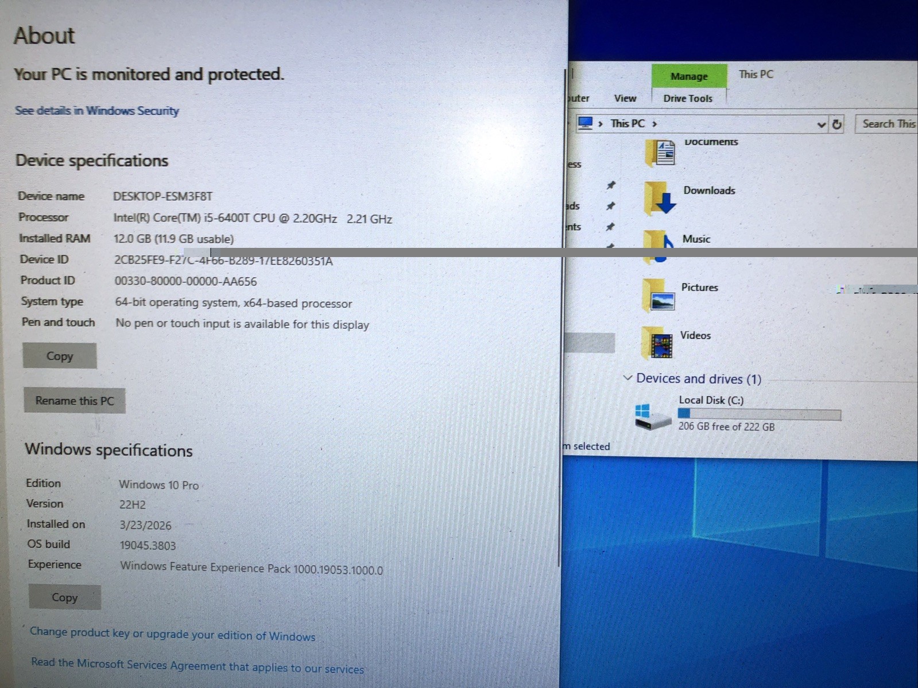Open the Pictures folder icon
The width and height of the screenshot is (918, 688).
pyautogui.click(x=659, y=296)
